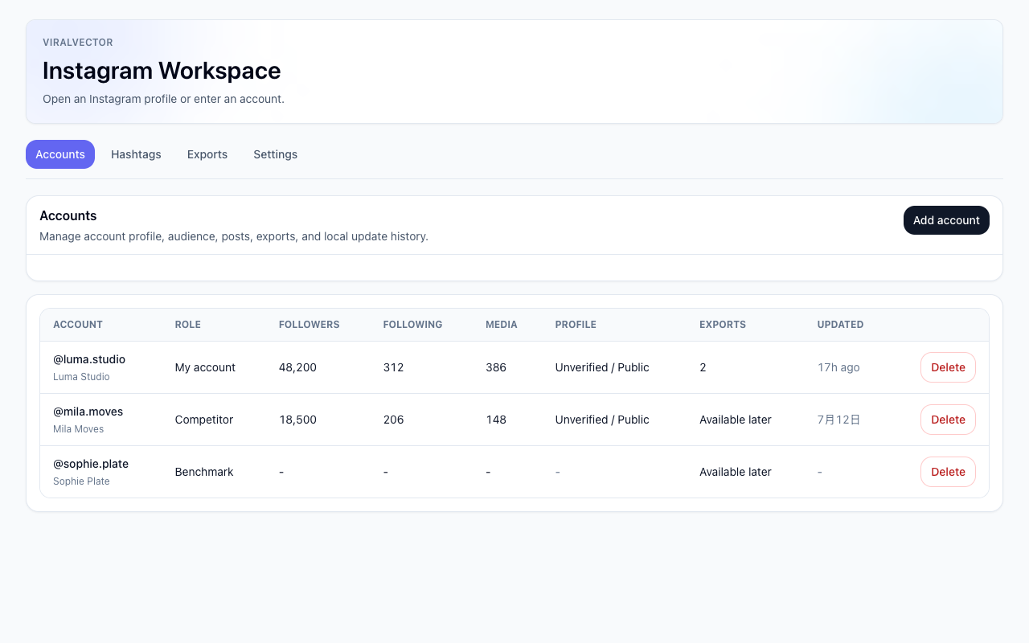Go to the Settings tab
The height and width of the screenshot is (643, 1029).
pos(276,154)
